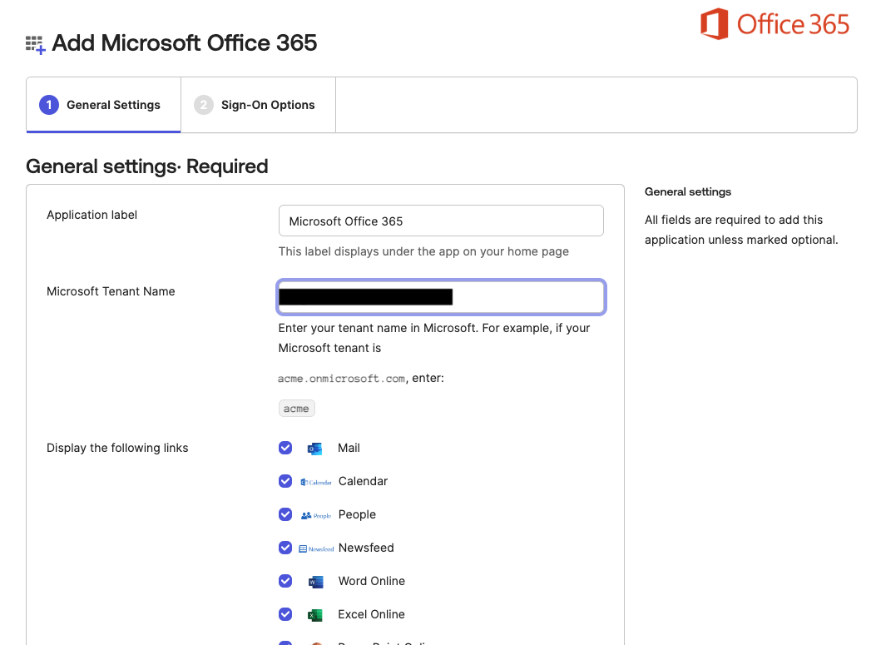
Task: Select the Mail app icon
Action: (314, 448)
